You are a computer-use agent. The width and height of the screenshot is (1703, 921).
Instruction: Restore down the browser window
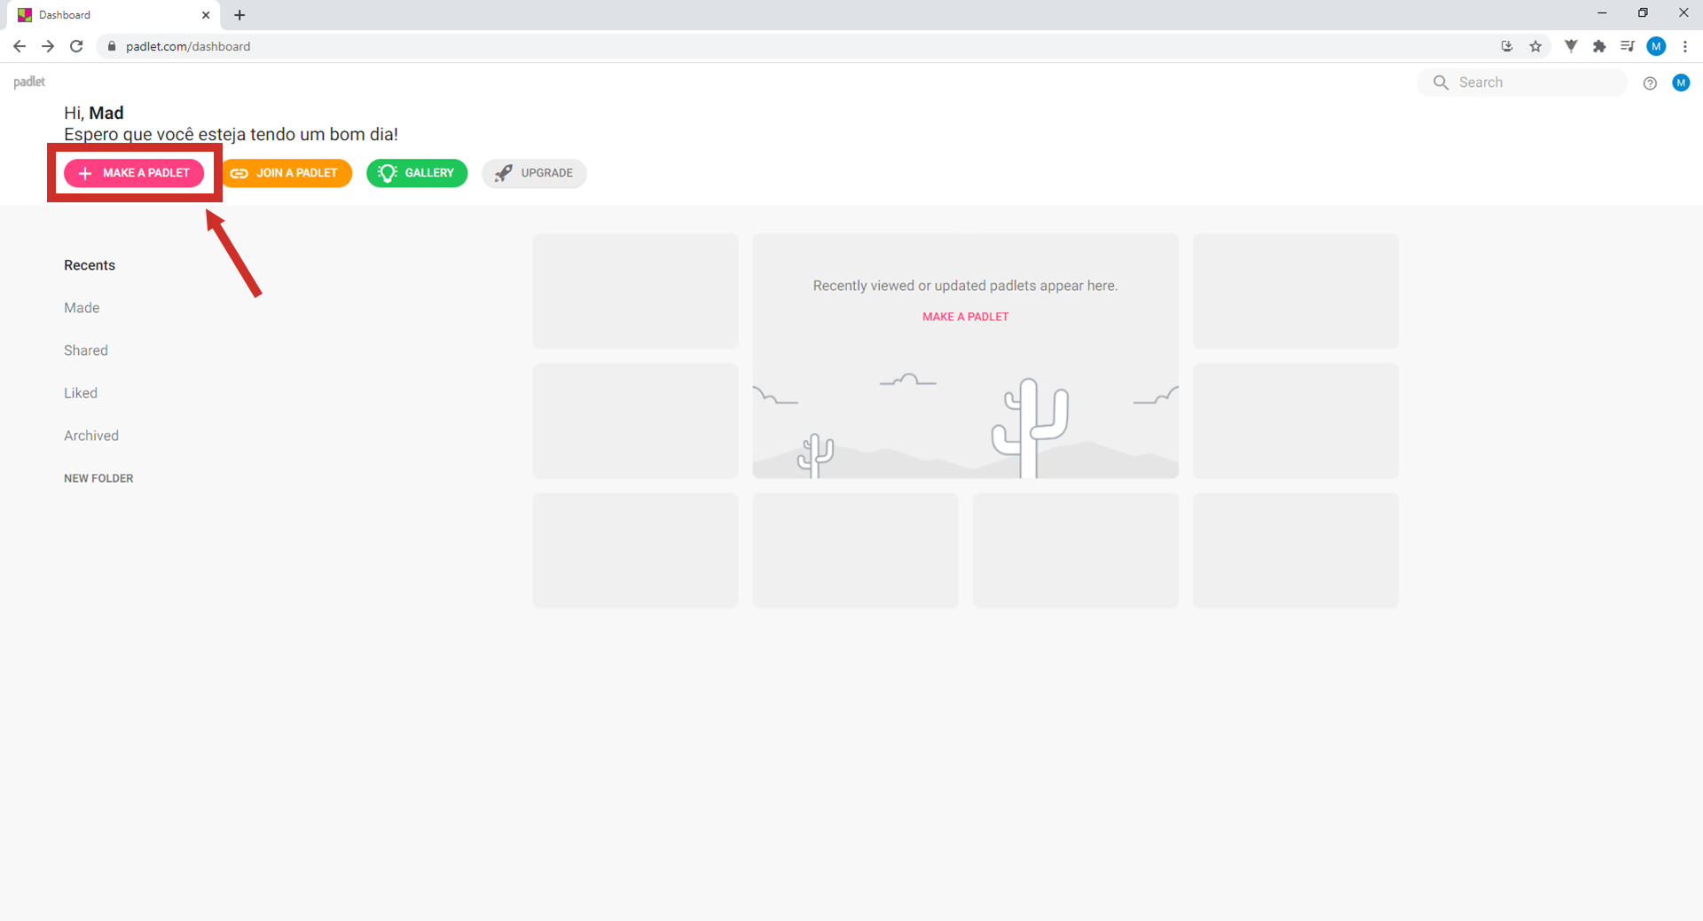coord(1643,13)
